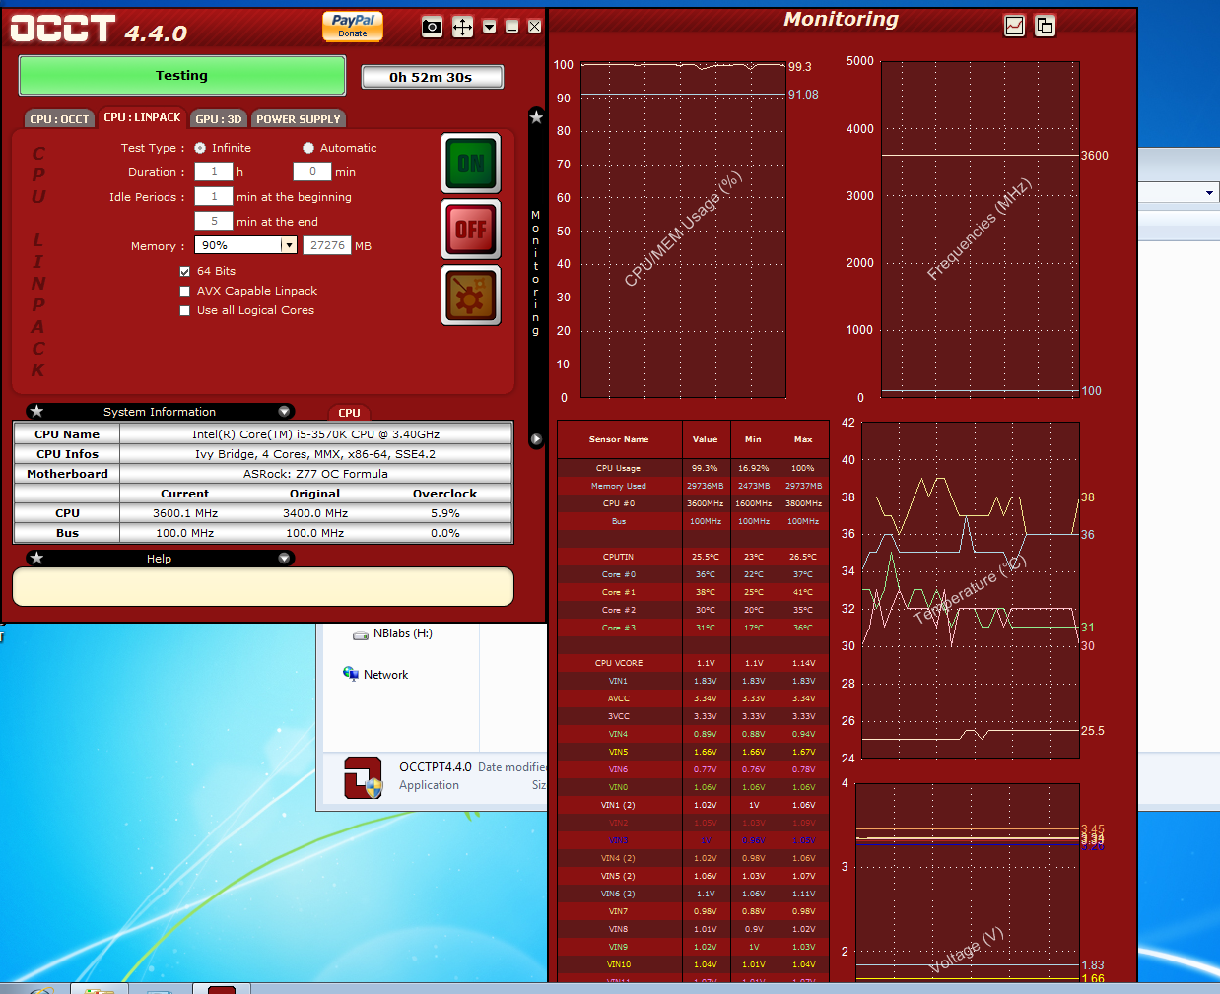Click the elapsed time 0h 52m 30s

432,77
